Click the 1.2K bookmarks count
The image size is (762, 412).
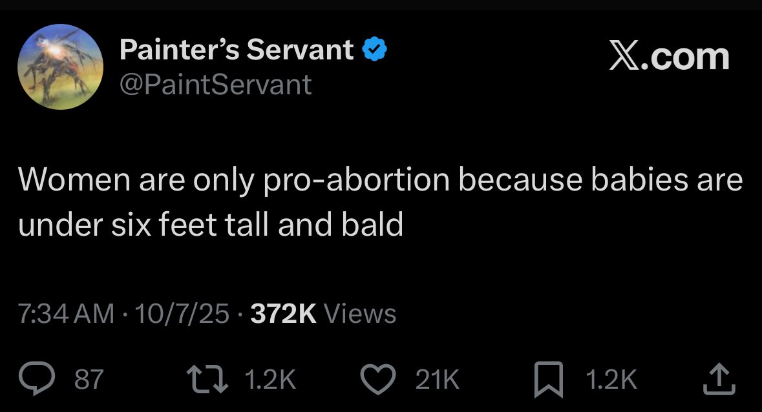[x=611, y=380]
